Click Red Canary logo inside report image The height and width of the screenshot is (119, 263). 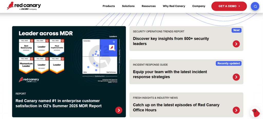coord(29,80)
